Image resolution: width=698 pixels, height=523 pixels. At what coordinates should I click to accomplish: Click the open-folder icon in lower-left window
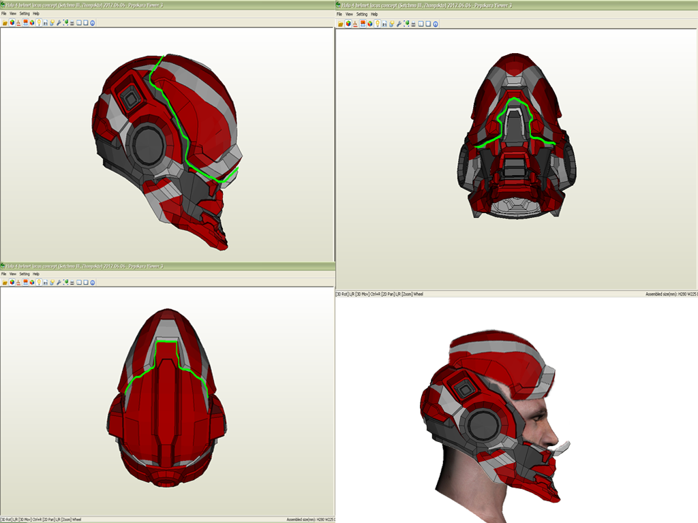pos(5,283)
